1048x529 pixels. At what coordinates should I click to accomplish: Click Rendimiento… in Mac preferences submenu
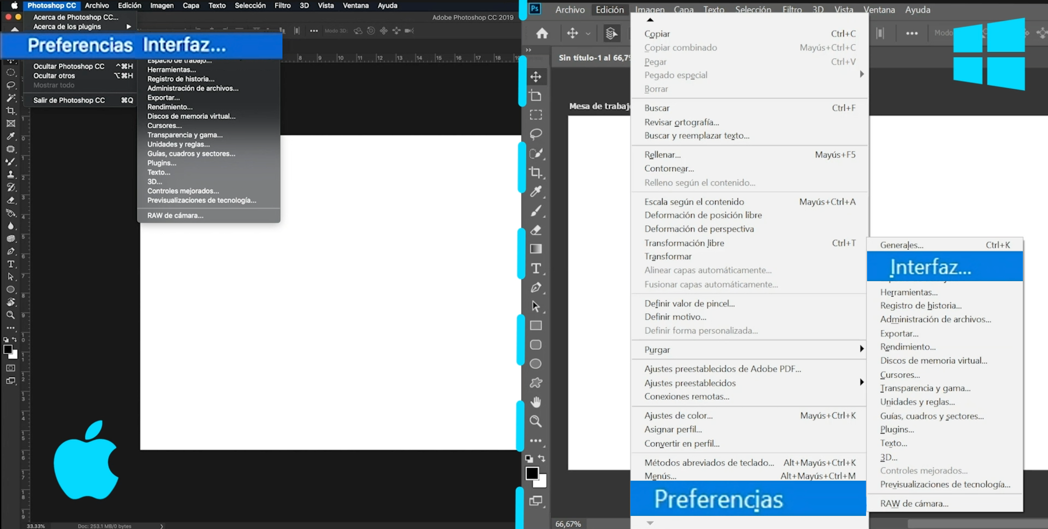[x=170, y=107]
